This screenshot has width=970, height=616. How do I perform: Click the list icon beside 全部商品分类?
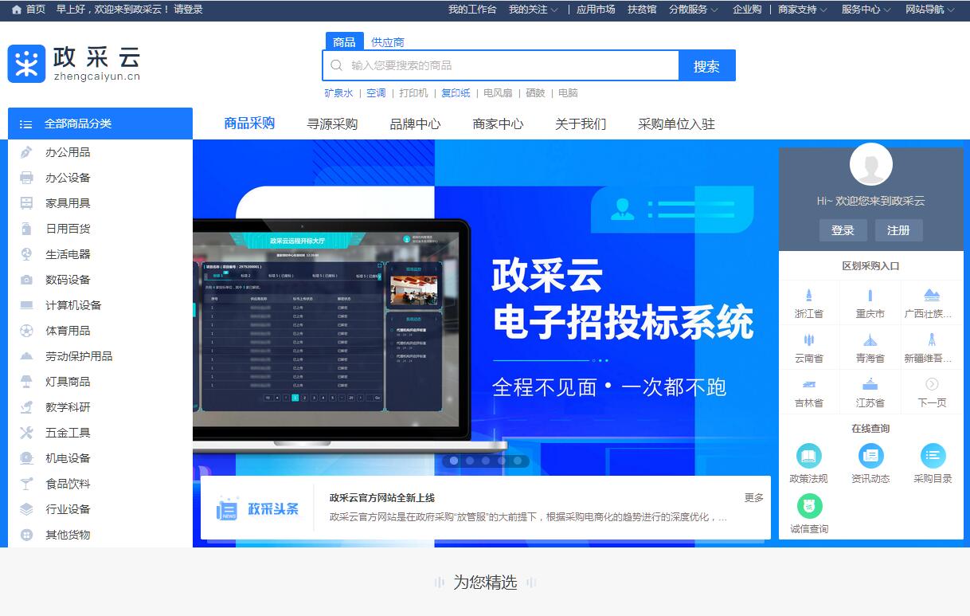point(26,124)
